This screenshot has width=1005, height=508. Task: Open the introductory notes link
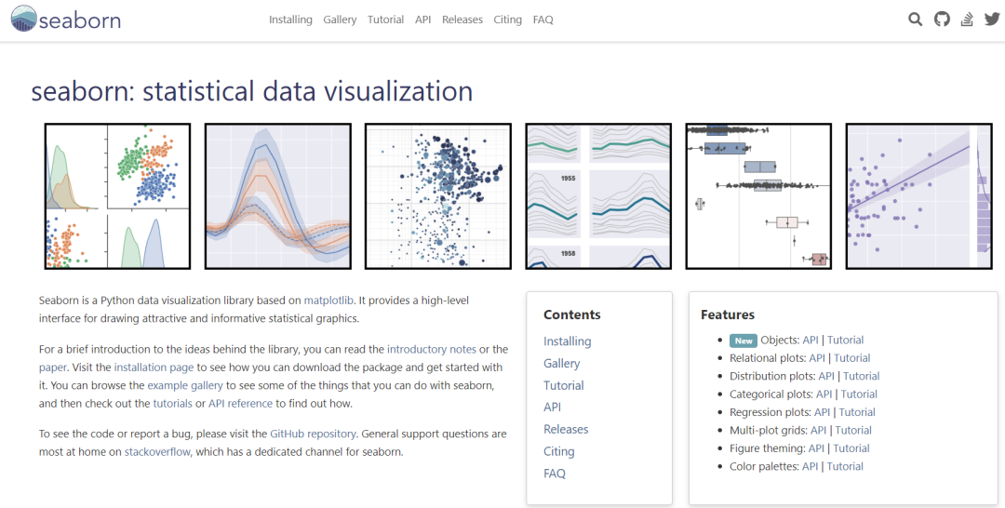coord(432,349)
